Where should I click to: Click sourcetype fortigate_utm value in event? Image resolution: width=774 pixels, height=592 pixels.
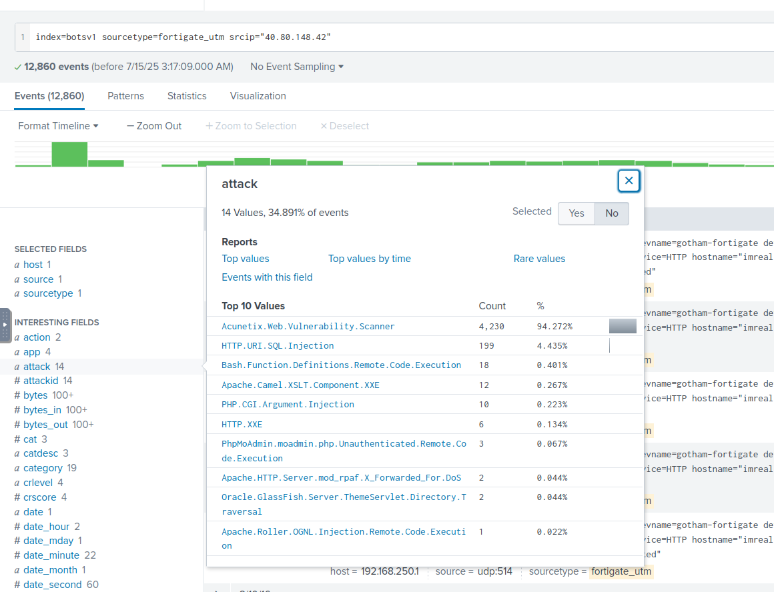click(621, 571)
